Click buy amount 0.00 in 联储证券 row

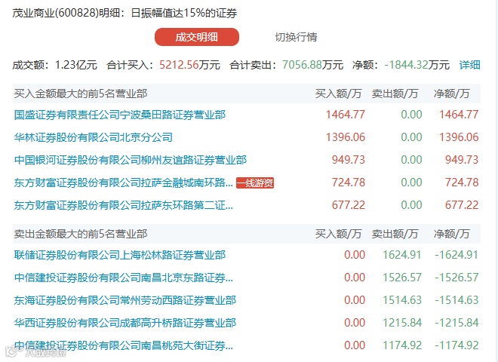click(x=355, y=255)
